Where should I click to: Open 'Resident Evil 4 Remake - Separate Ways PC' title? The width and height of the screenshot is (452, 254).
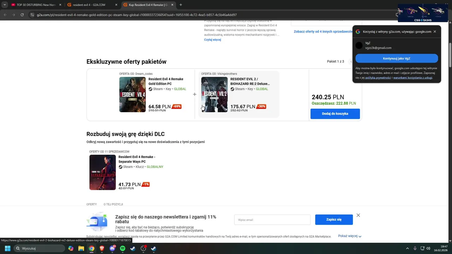137,159
